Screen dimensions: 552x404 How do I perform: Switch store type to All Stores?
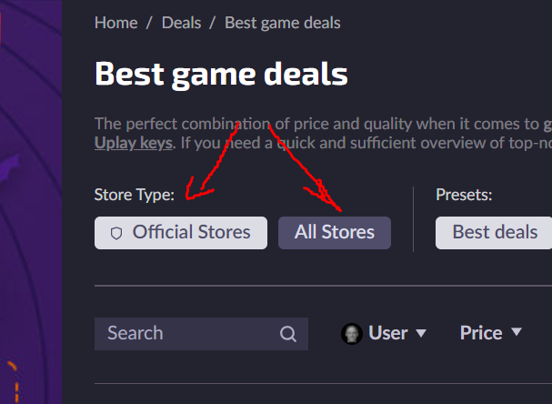(335, 233)
